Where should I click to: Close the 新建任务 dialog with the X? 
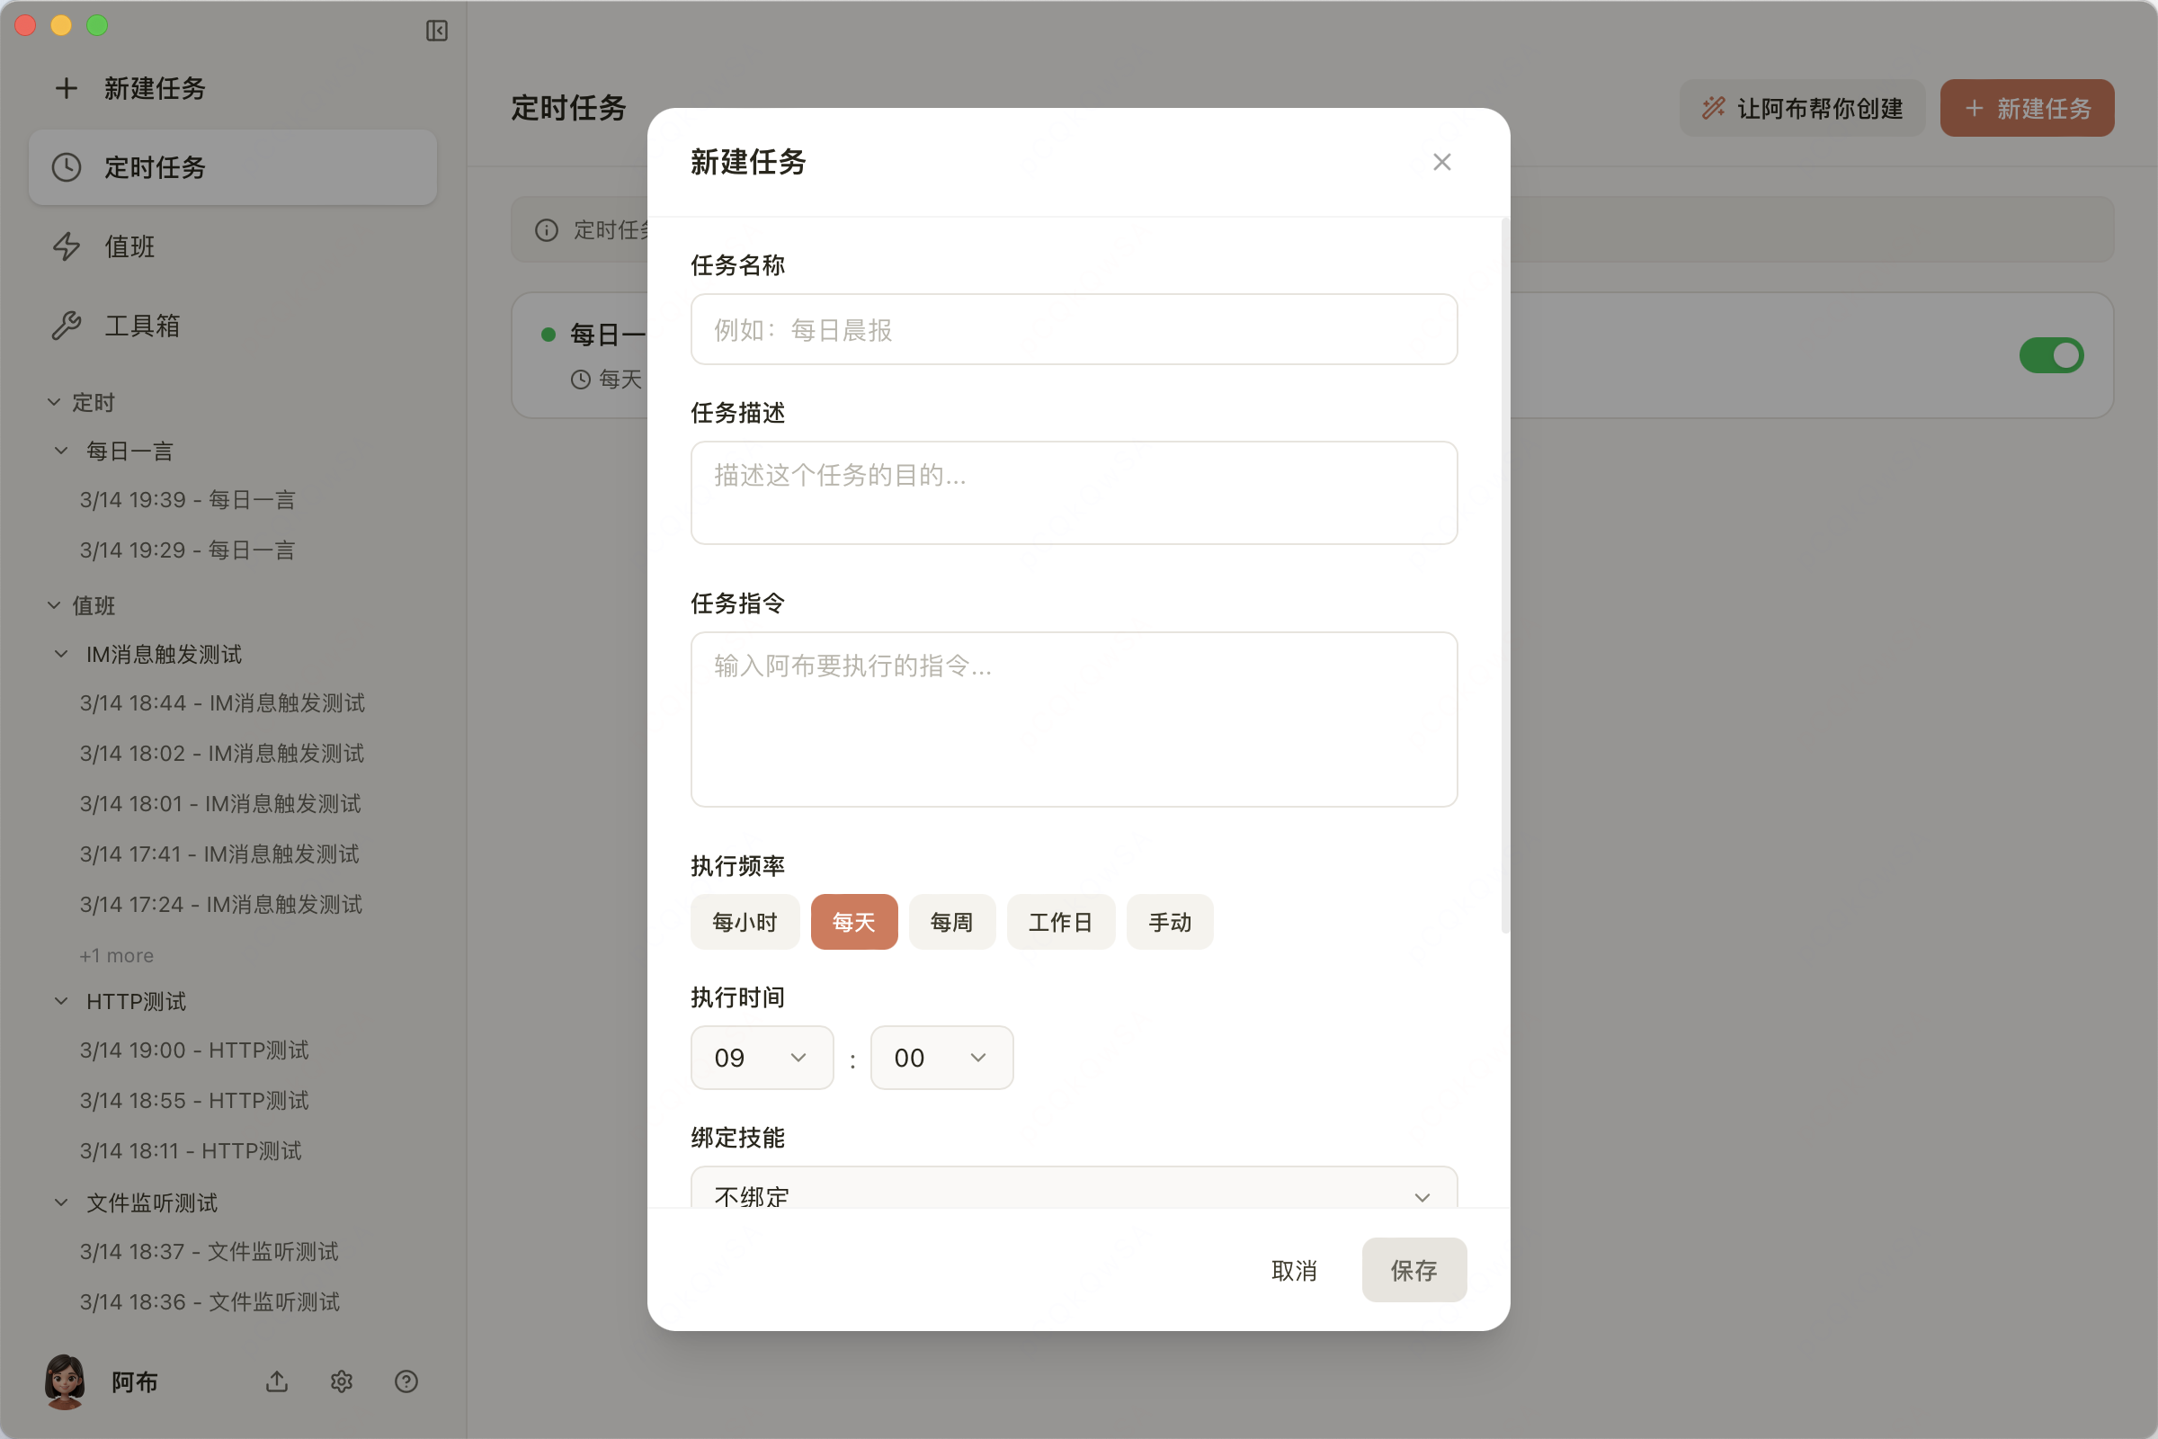1440,162
